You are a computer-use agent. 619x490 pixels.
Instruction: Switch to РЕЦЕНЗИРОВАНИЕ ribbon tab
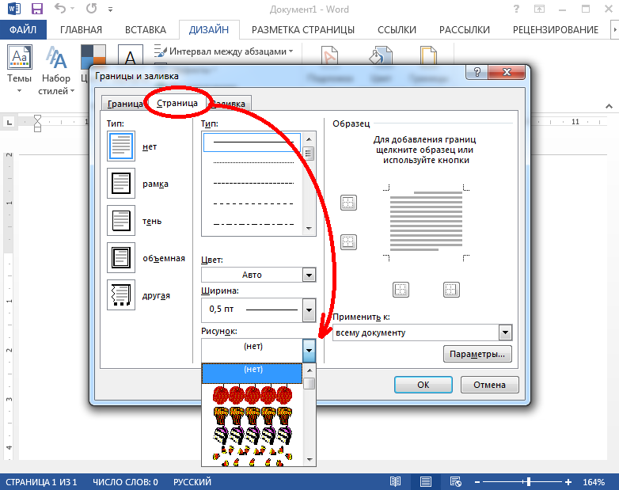[x=556, y=29]
